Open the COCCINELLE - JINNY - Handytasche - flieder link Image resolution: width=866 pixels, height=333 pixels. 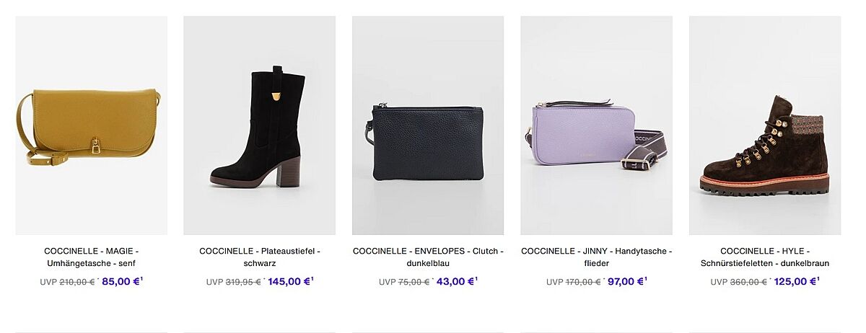click(x=597, y=257)
